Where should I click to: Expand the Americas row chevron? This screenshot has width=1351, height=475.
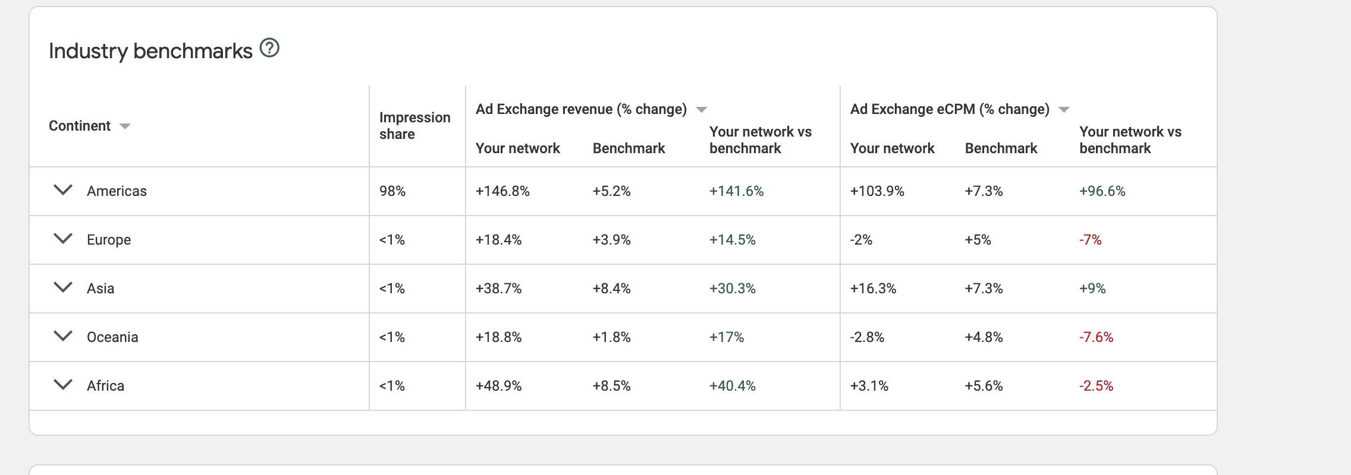point(63,190)
